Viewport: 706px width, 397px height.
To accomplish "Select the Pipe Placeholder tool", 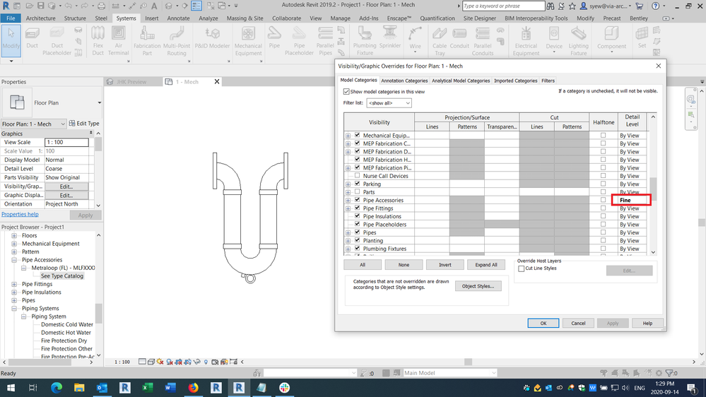I will (x=299, y=41).
